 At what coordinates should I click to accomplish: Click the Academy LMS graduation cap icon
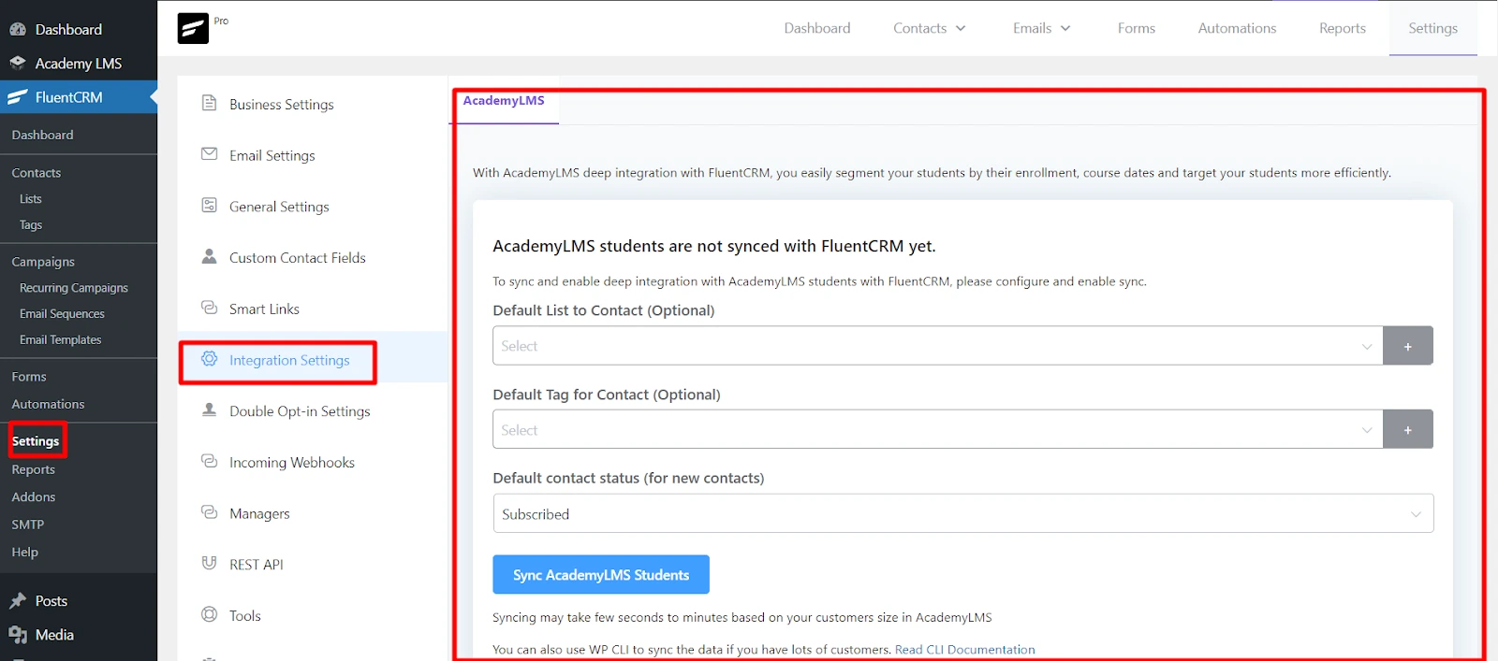click(18, 63)
